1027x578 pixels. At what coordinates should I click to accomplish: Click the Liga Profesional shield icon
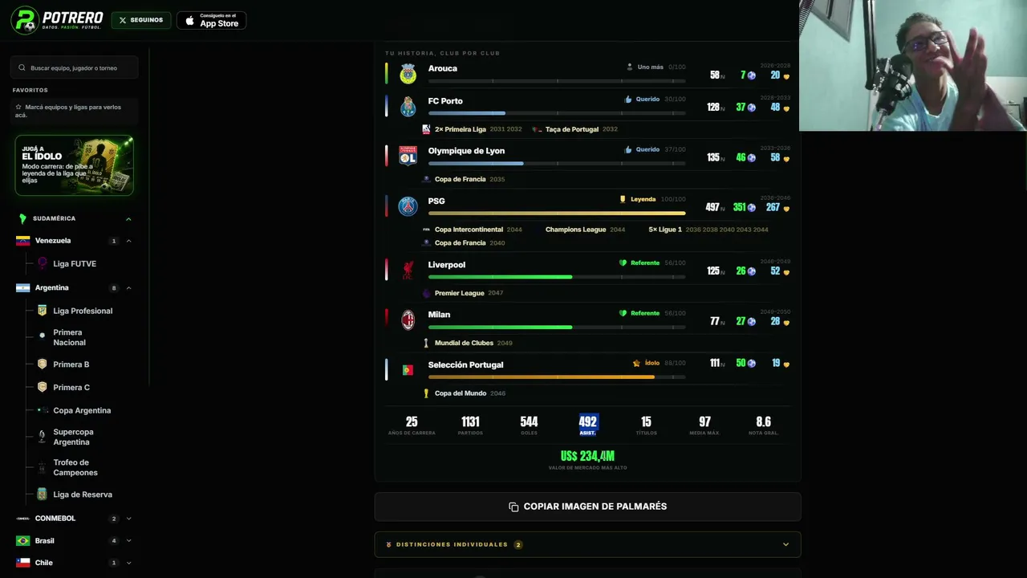pyautogui.click(x=43, y=311)
